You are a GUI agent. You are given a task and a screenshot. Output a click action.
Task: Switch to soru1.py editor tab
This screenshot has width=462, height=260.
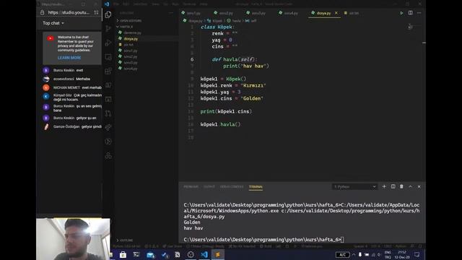pos(191,13)
